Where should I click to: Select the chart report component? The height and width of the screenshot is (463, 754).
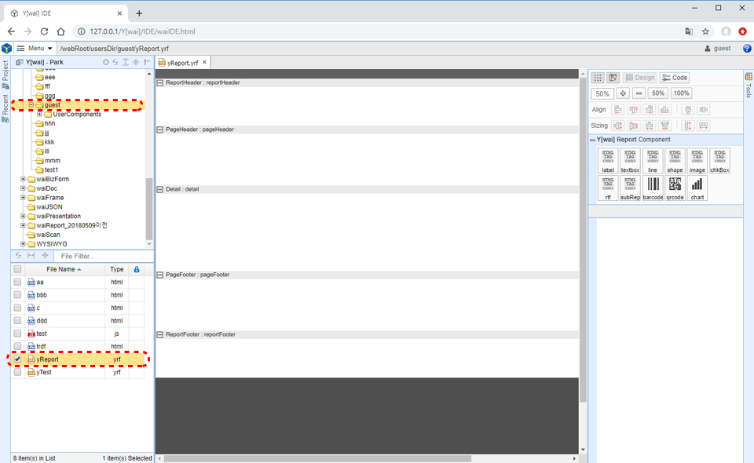click(697, 188)
